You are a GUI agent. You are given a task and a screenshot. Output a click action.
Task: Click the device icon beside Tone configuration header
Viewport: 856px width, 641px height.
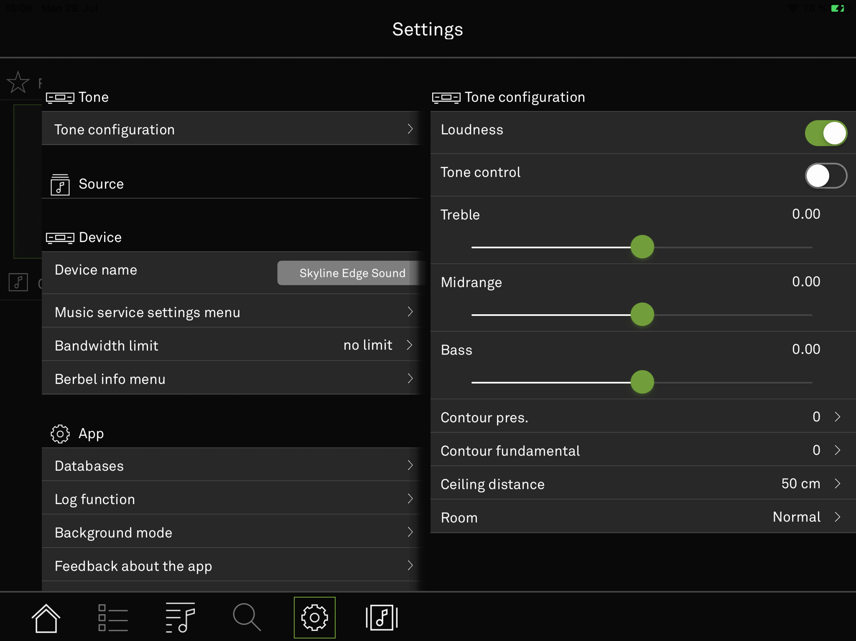[x=446, y=97]
